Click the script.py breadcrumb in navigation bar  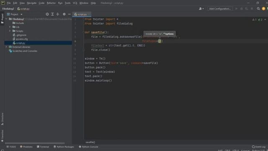click(x=23, y=9)
